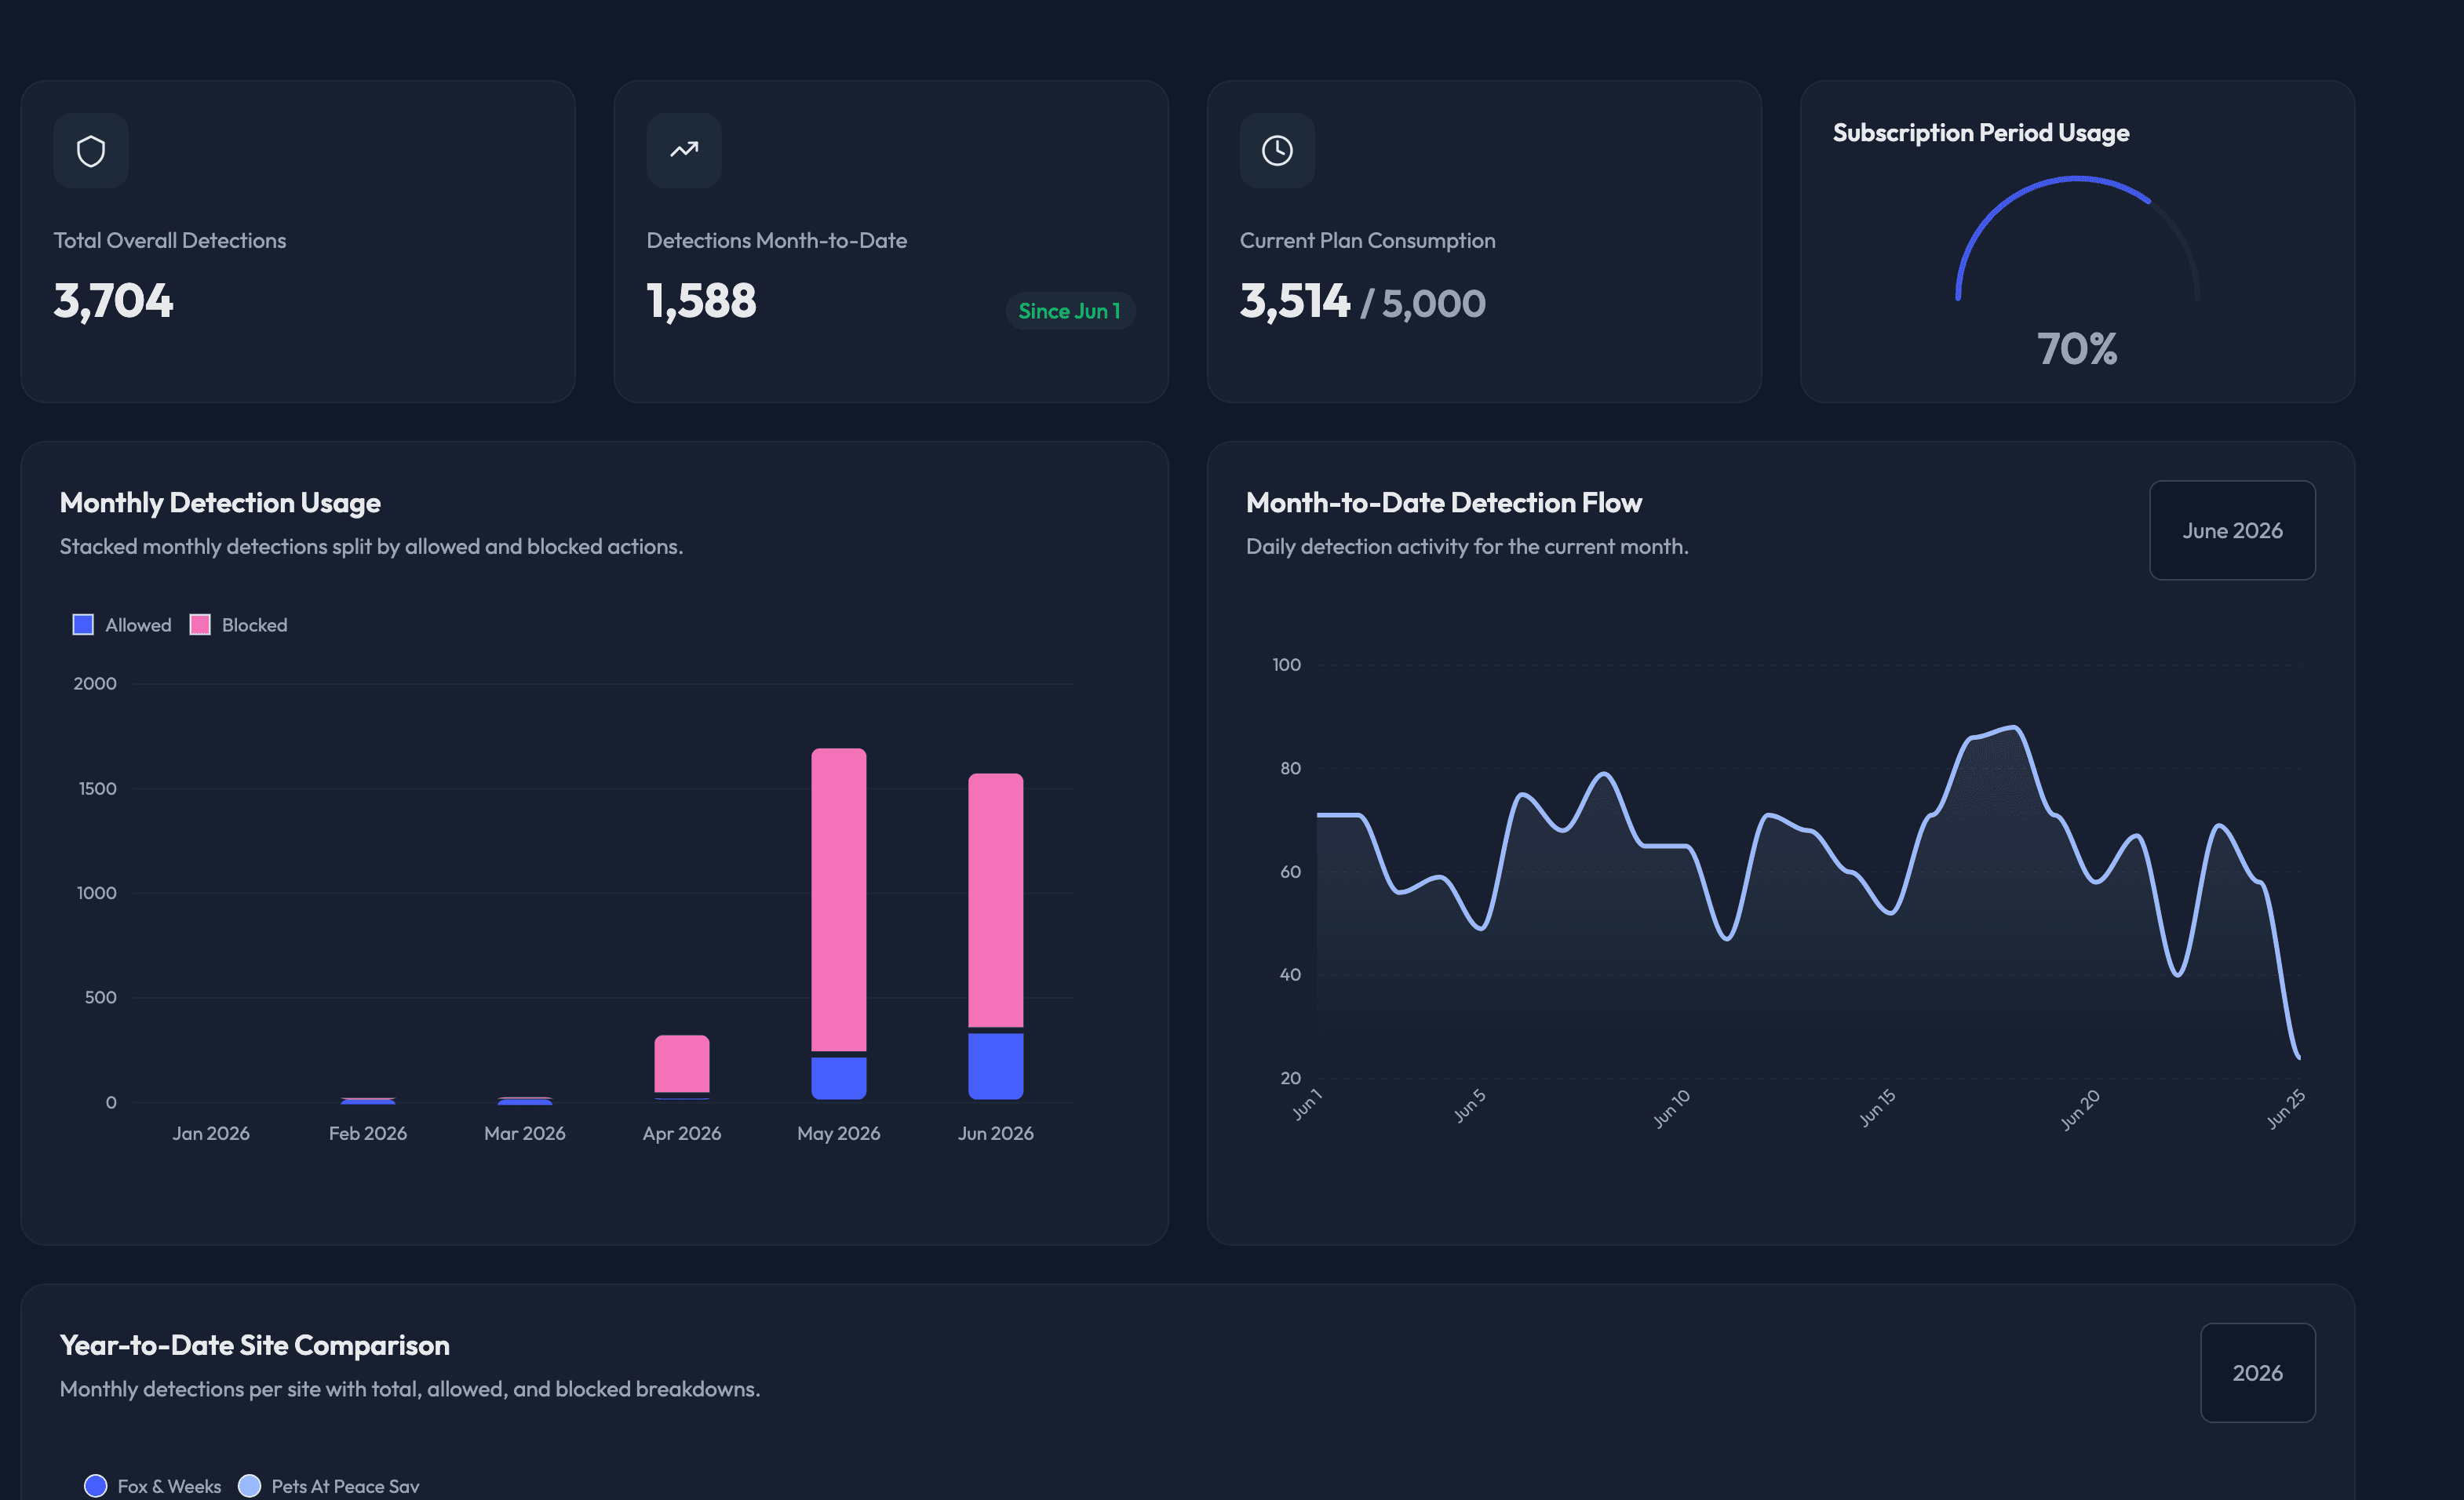
Task: Click the clock icon on Current Plan Consumption card
Action: click(x=1277, y=151)
